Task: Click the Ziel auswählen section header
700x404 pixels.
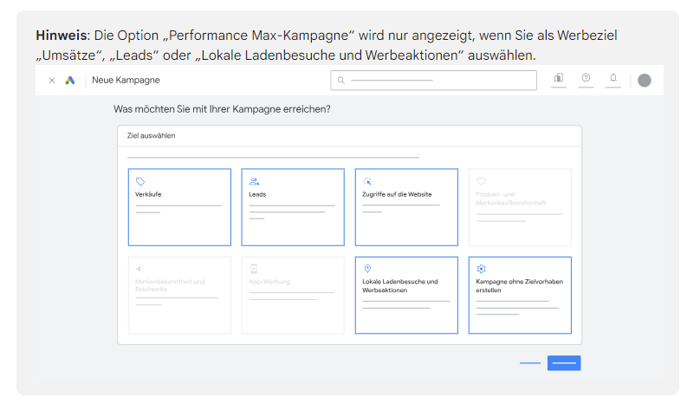Action: [151, 136]
